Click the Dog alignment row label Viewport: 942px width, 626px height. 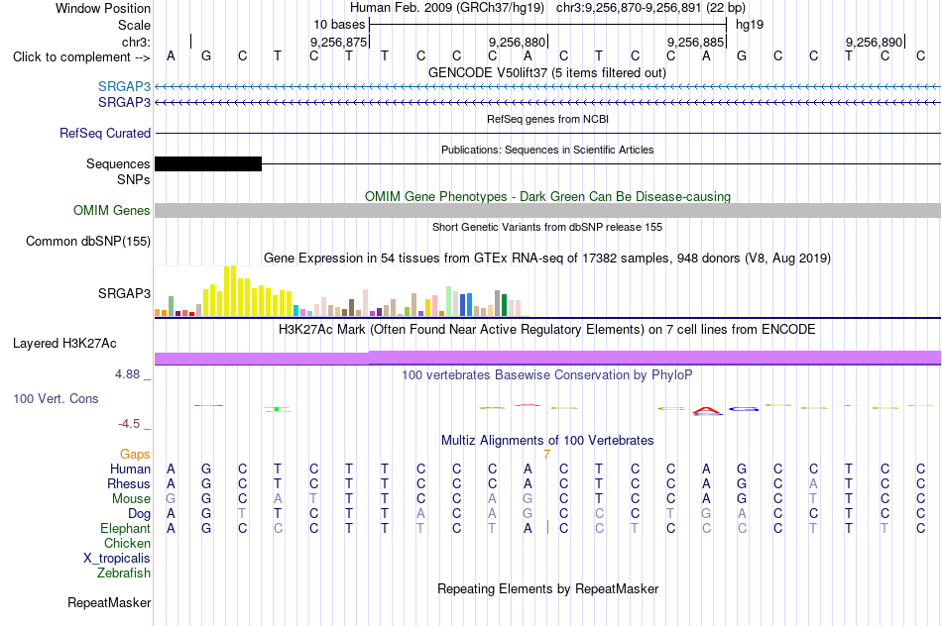[139, 514]
